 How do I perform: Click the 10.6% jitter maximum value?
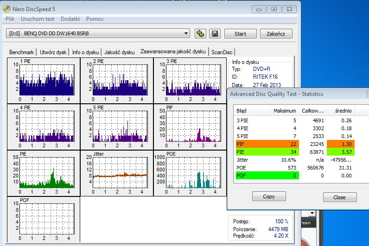(288, 160)
